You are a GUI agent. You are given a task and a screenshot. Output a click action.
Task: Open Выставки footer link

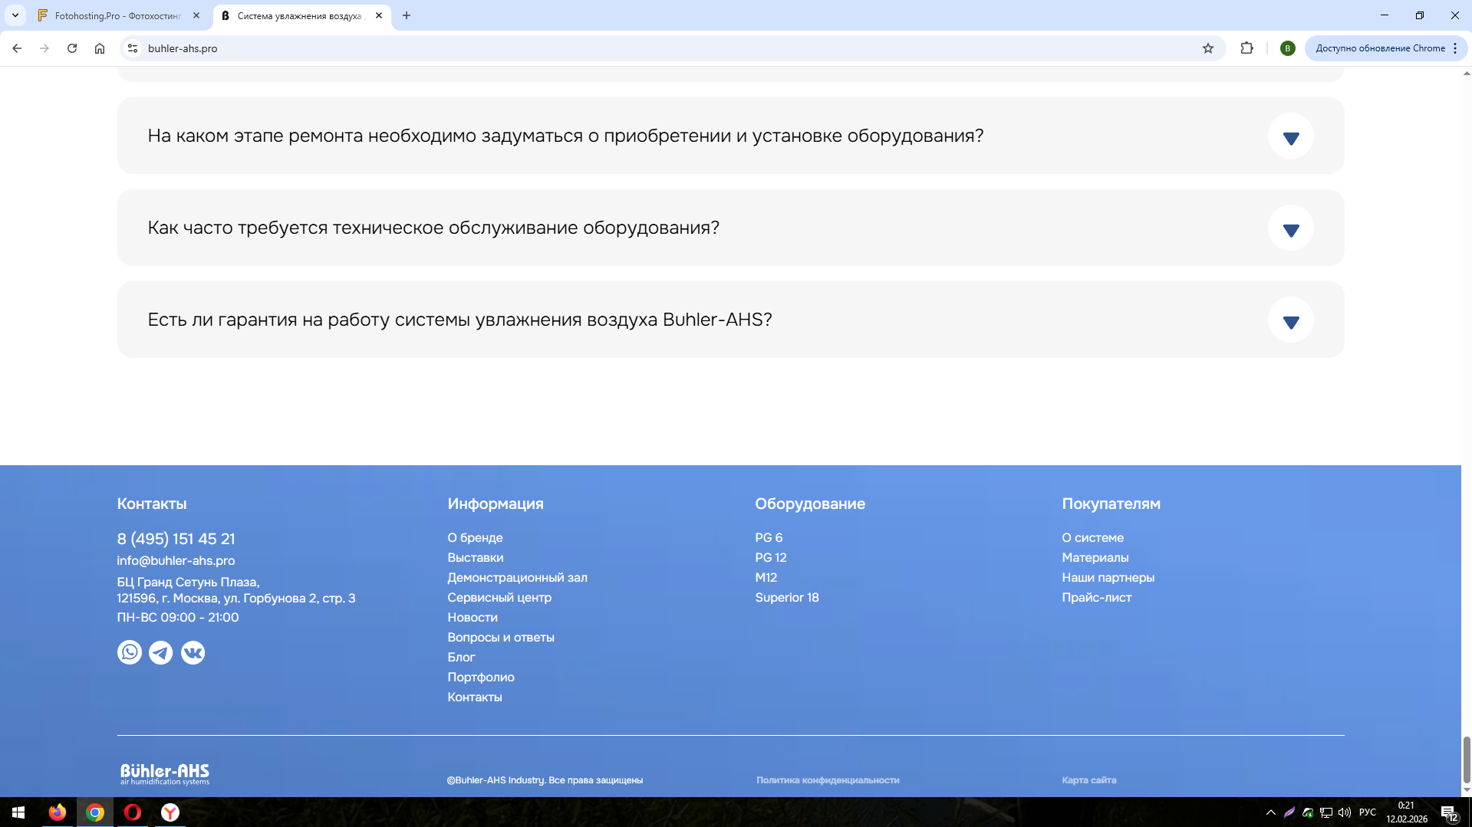476,557
